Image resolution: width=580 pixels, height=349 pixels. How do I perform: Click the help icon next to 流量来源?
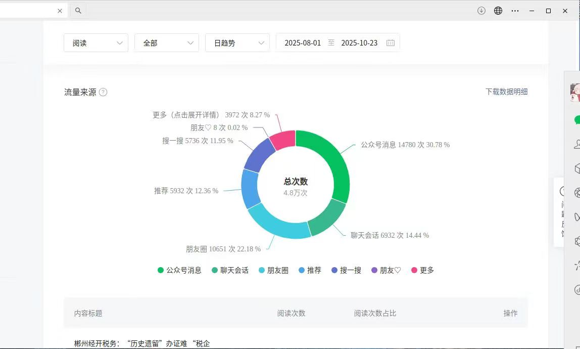click(x=104, y=92)
